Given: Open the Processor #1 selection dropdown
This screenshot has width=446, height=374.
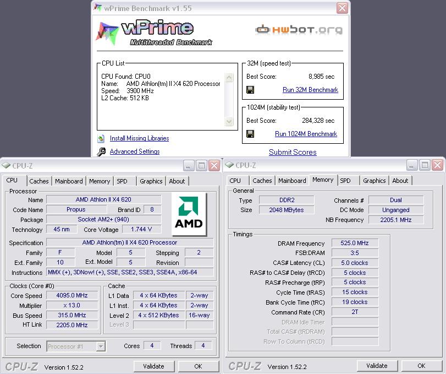Looking at the screenshot, I should (101, 346).
